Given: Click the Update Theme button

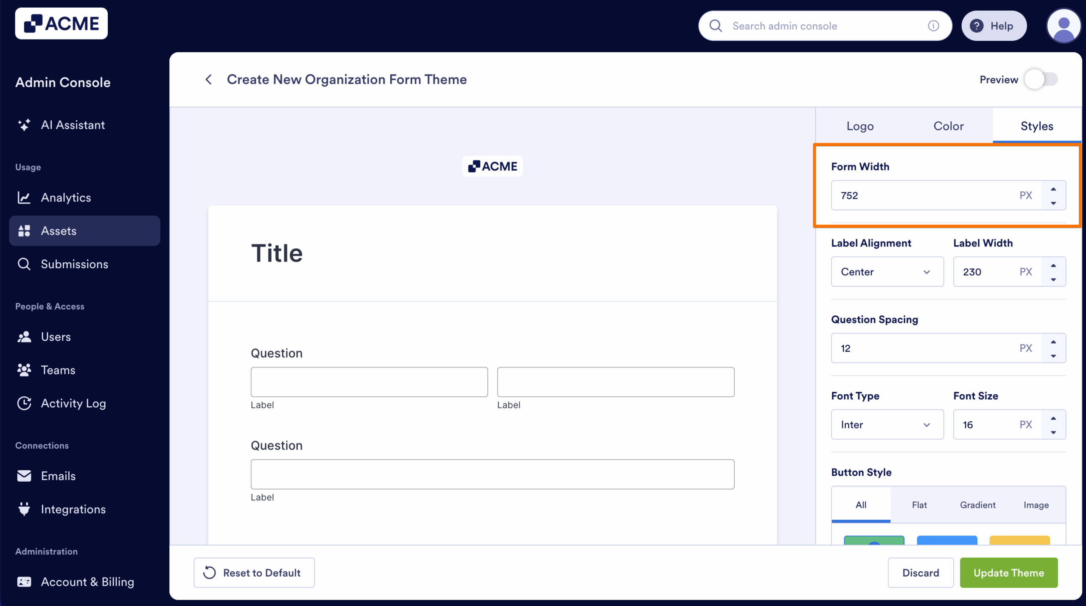Looking at the screenshot, I should pyautogui.click(x=1009, y=572).
